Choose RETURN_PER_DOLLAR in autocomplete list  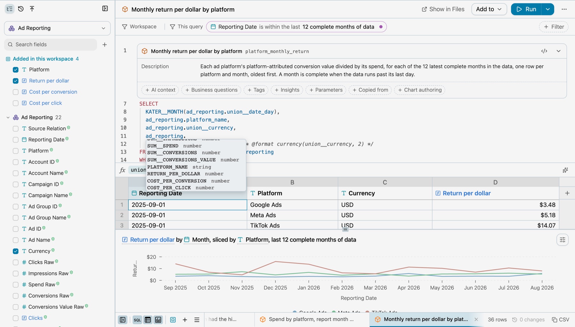click(196, 174)
